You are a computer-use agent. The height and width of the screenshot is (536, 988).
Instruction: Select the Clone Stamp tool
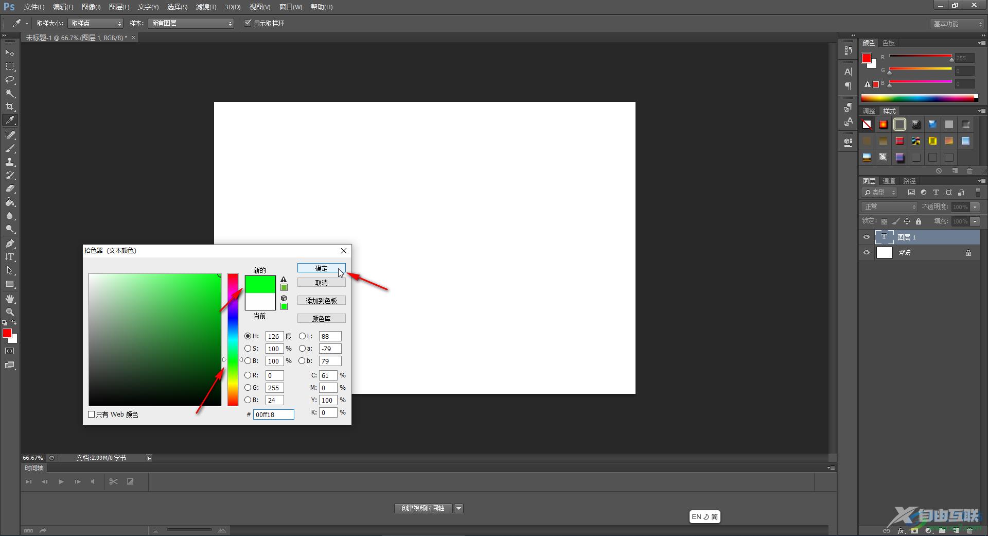[x=10, y=162]
